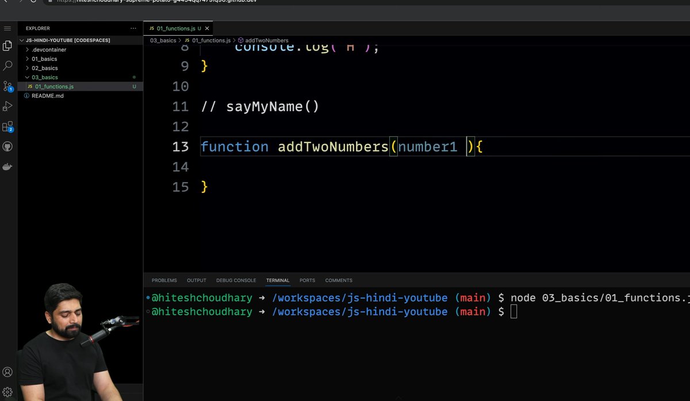The width and height of the screenshot is (690, 401).
Task: Click line number 11 in gutter
Action: [x=180, y=106]
